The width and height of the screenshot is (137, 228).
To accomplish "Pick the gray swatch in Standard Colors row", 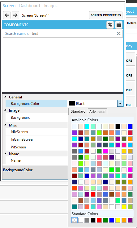I will click(87, 220).
